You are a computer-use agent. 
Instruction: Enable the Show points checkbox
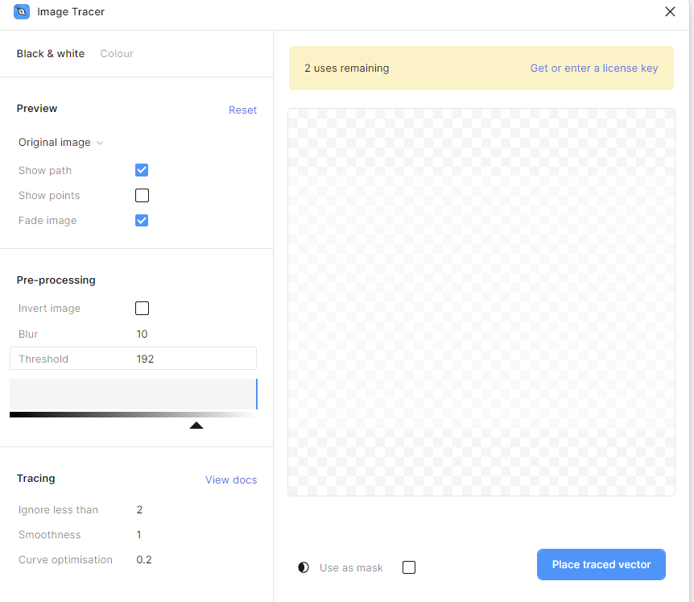142,195
